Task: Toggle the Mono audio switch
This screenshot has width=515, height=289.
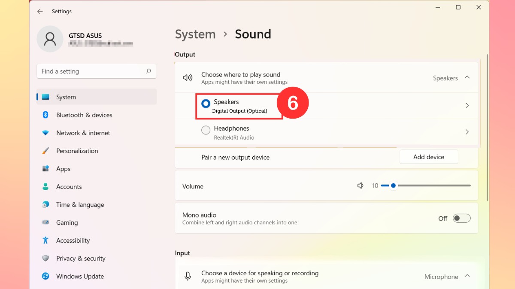Action: [462, 218]
